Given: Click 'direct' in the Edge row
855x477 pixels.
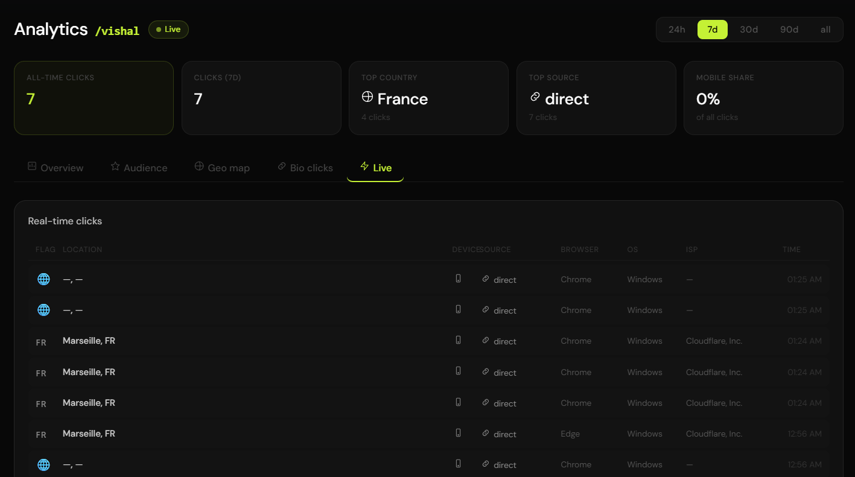Looking at the screenshot, I should point(505,434).
